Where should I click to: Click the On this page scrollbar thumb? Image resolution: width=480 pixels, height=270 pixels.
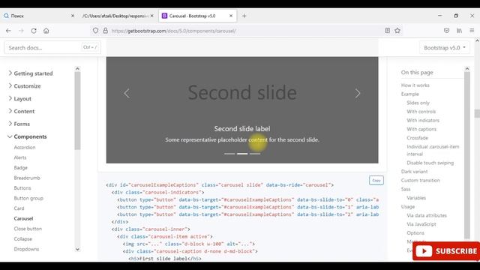466,154
